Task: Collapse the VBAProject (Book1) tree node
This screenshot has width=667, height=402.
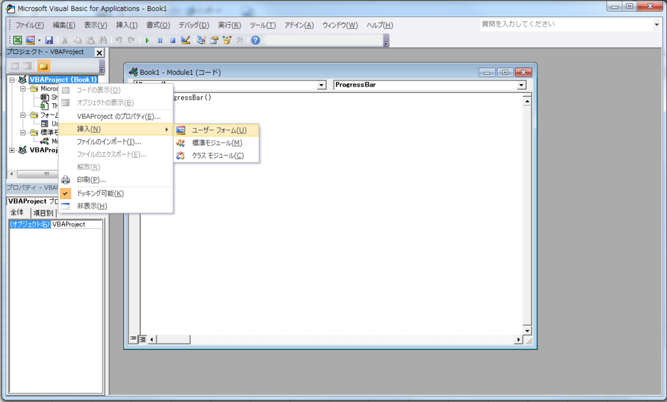Action: click(x=12, y=80)
